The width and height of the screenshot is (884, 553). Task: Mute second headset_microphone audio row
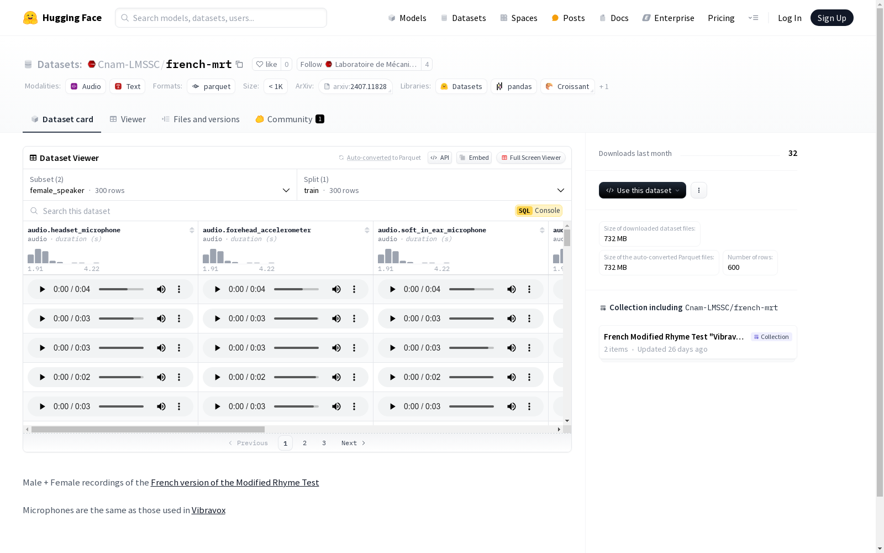pos(161,319)
